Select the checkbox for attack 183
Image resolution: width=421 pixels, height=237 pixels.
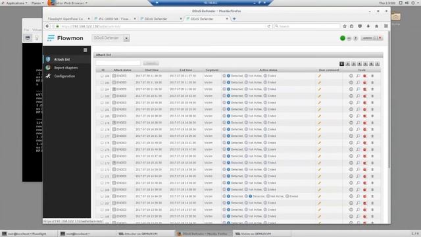coord(102,96)
